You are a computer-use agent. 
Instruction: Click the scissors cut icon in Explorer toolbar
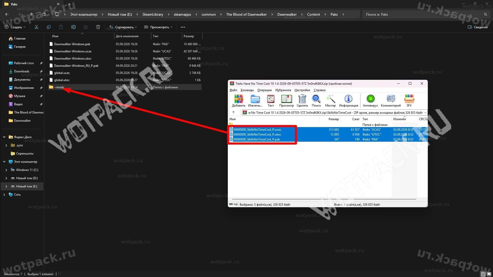[x=36, y=27]
